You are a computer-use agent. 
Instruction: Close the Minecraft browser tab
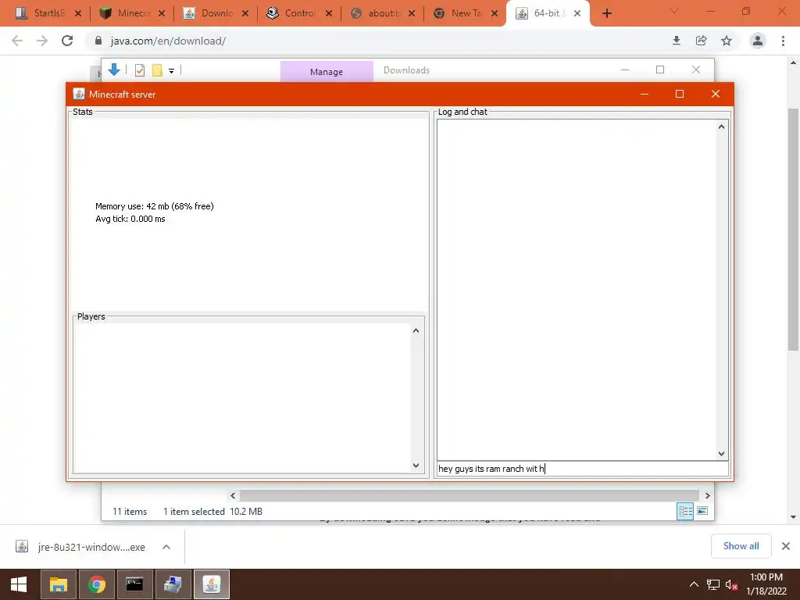pyautogui.click(x=162, y=14)
